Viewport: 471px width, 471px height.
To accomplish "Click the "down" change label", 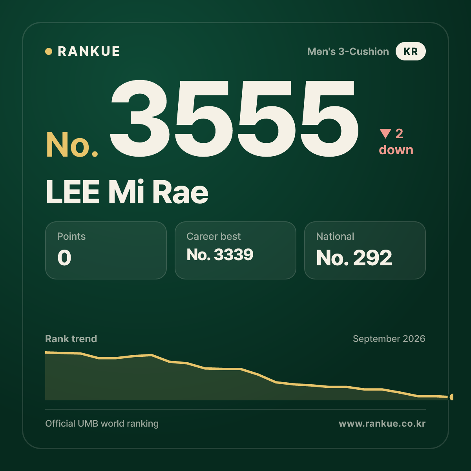I will click(x=396, y=150).
